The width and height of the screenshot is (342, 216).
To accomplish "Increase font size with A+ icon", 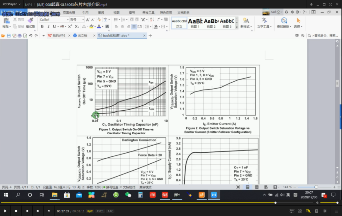I will coord(88,20).
